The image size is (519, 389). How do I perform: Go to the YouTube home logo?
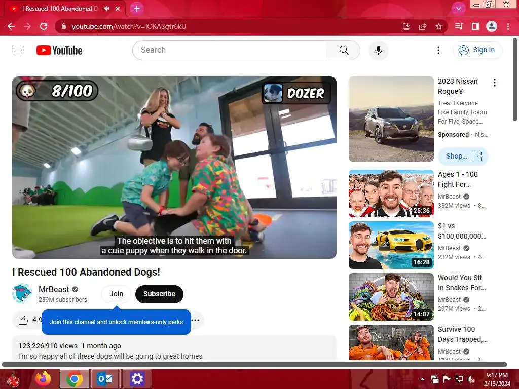pos(59,50)
